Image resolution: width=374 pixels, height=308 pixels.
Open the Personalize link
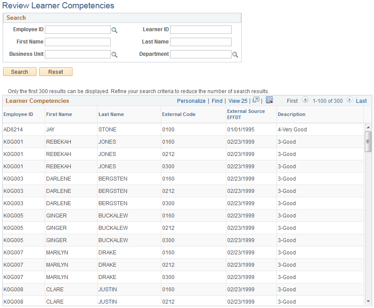191,101
